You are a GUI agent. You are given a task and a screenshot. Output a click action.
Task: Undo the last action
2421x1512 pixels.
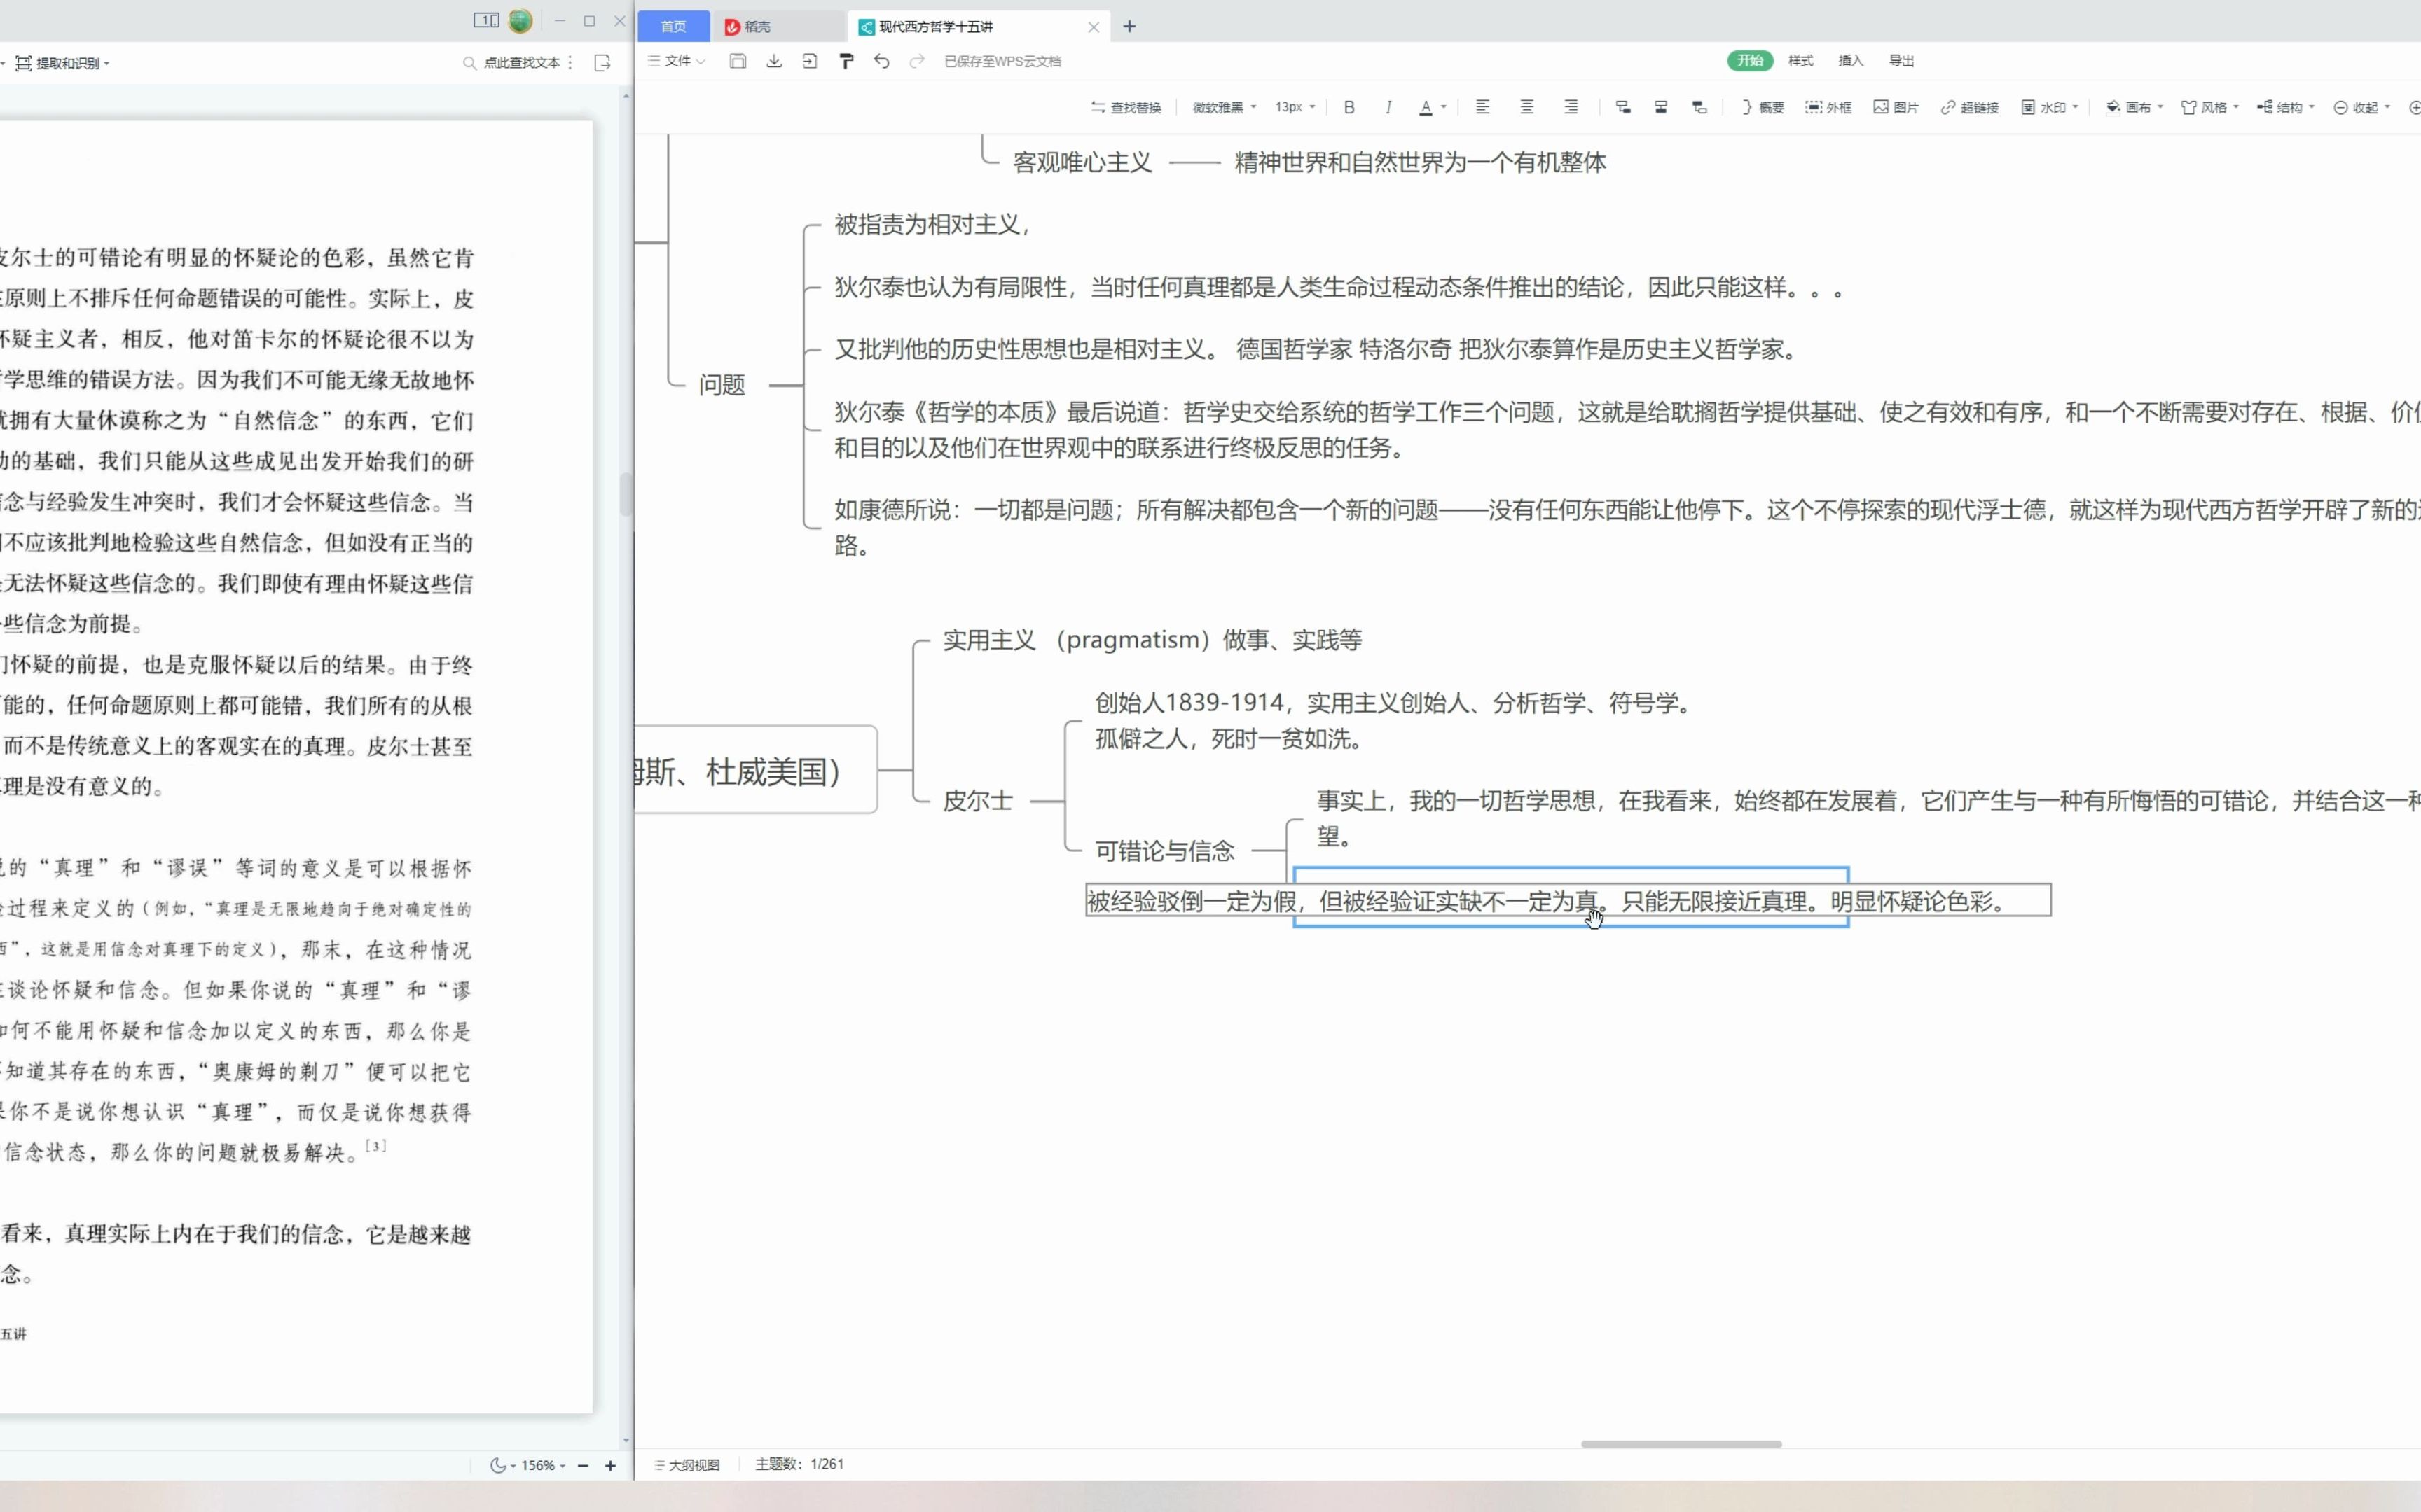click(881, 61)
